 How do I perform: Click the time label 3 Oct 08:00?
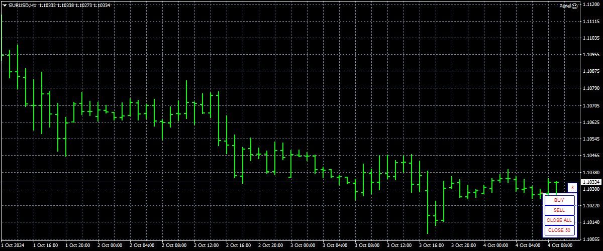(x=367, y=245)
